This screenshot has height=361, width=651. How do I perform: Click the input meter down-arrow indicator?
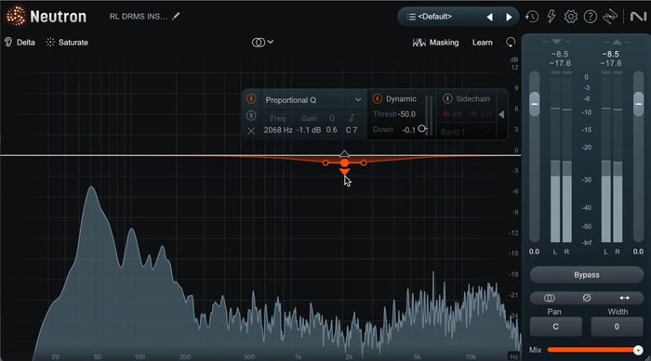pos(557,42)
